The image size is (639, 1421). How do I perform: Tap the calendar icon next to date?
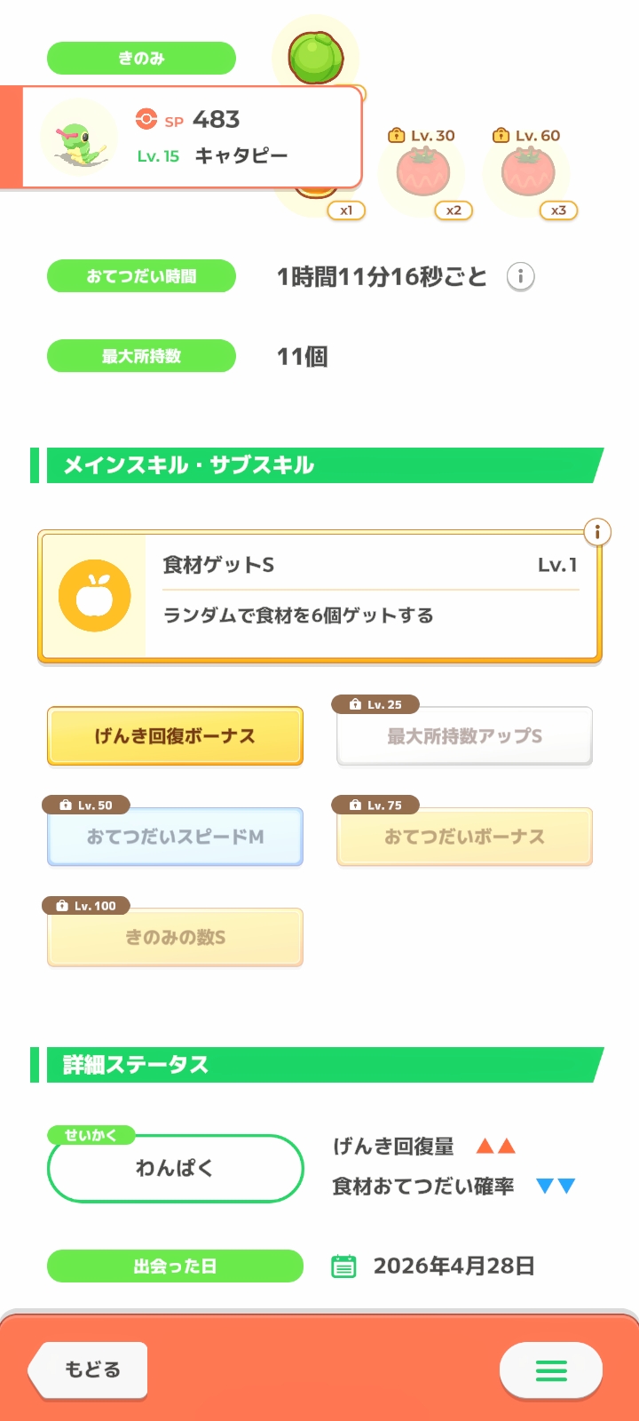343,1266
